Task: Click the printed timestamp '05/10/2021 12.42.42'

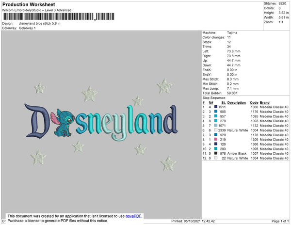Action: pos(199,221)
